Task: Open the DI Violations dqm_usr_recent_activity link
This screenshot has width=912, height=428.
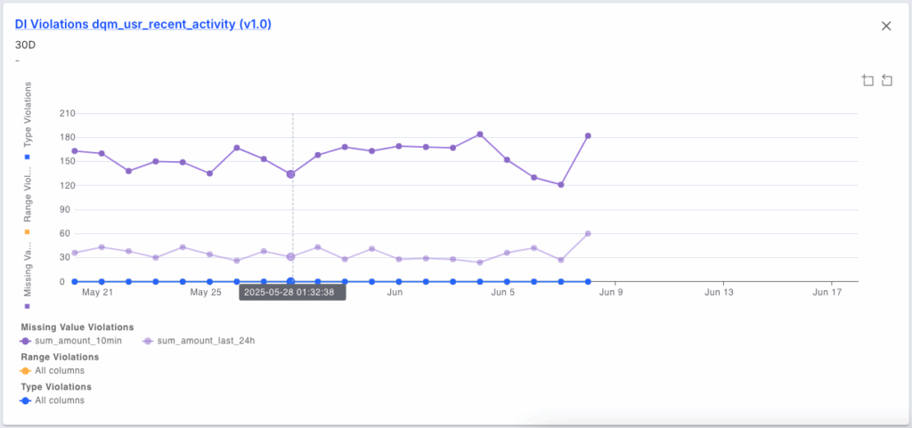Action: pos(143,24)
